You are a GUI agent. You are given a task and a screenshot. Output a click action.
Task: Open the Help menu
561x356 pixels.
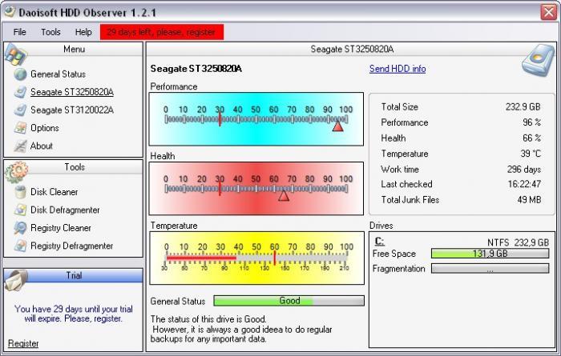[83, 32]
